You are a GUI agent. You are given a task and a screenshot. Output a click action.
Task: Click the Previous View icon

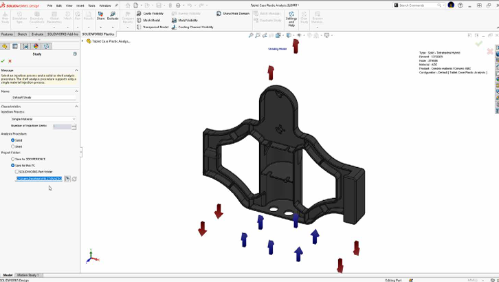click(265, 35)
